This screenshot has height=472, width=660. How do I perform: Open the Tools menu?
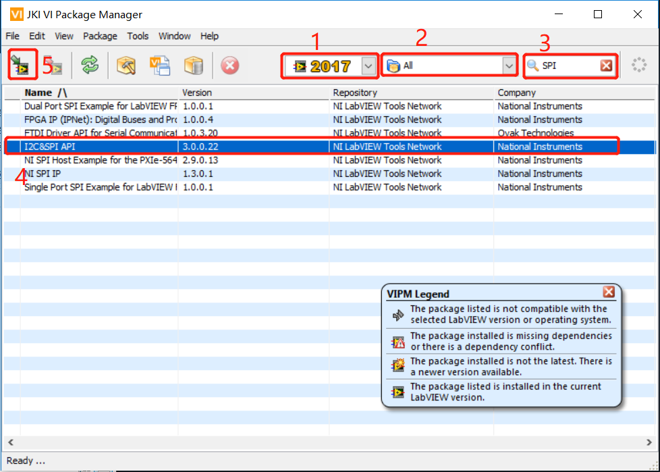tap(138, 36)
